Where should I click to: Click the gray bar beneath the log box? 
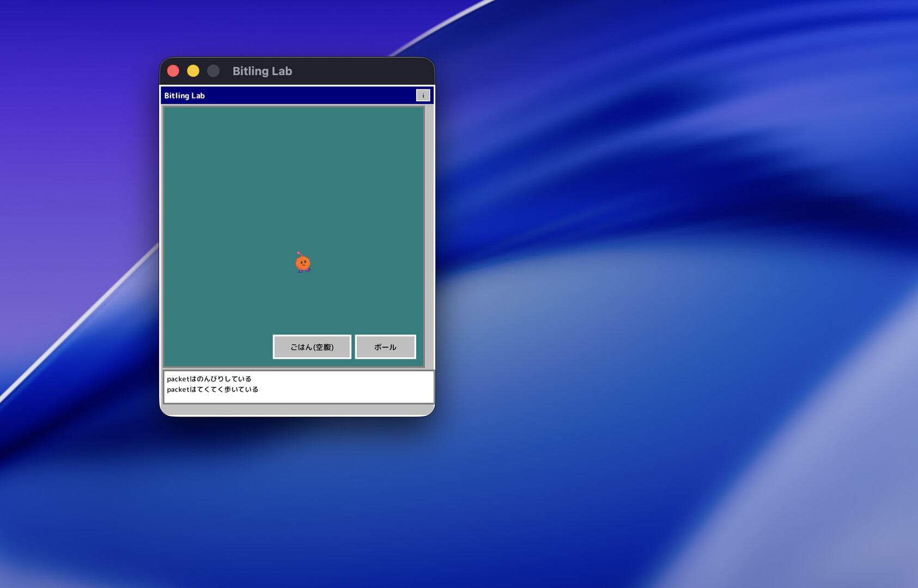point(297,409)
